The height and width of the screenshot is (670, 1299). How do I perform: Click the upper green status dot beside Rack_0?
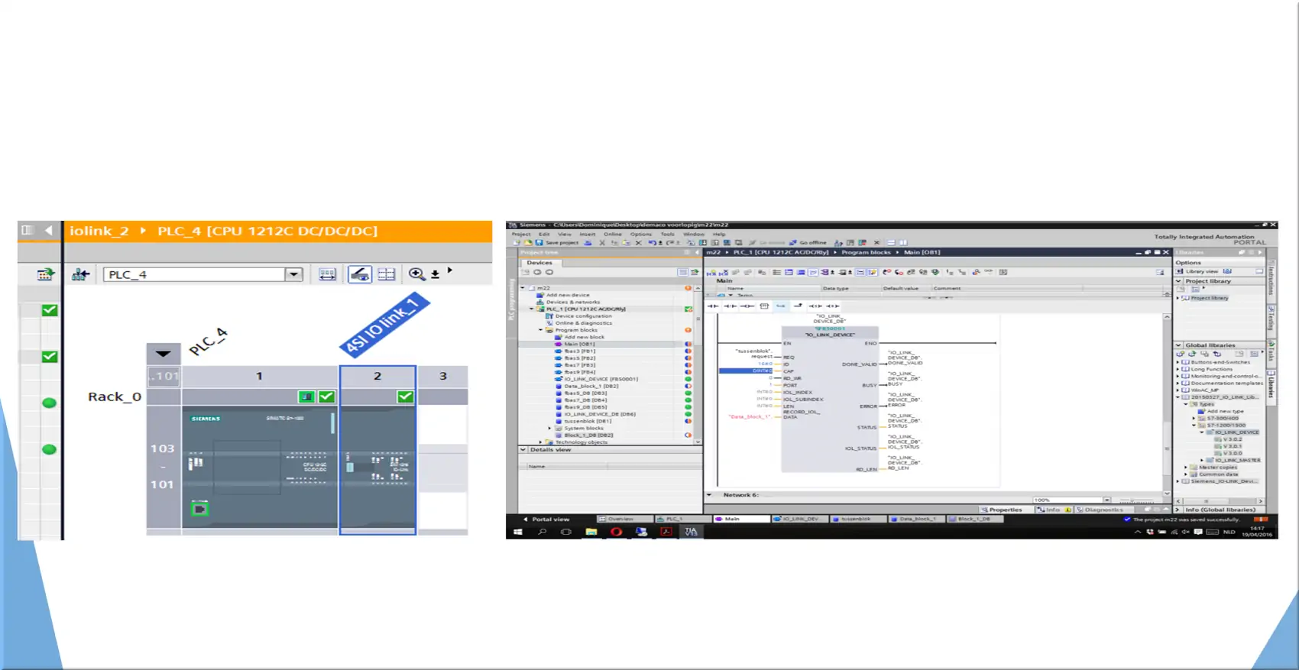click(x=50, y=403)
